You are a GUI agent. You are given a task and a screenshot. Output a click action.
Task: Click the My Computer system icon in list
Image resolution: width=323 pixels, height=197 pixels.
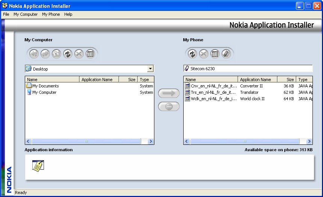click(29, 92)
